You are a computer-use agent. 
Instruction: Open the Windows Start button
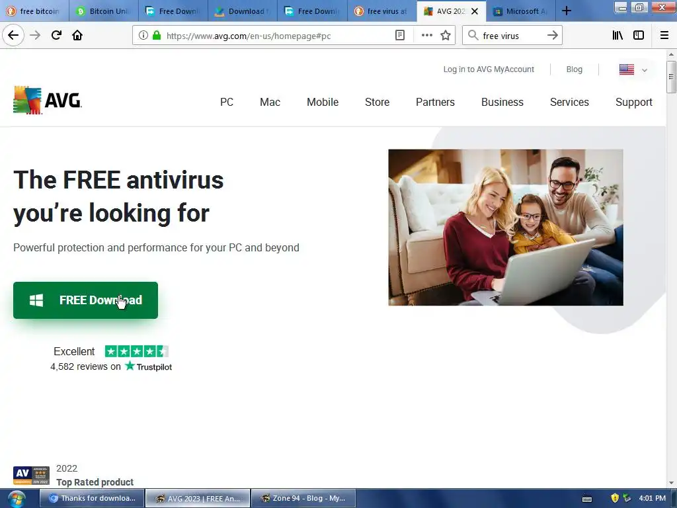click(17, 499)
